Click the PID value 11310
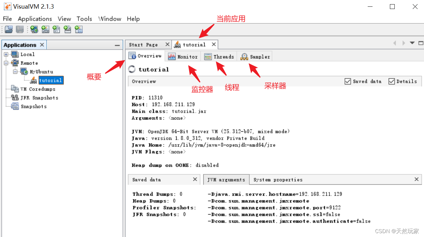Viewport: 424px width, 237px height. point(155,98)
